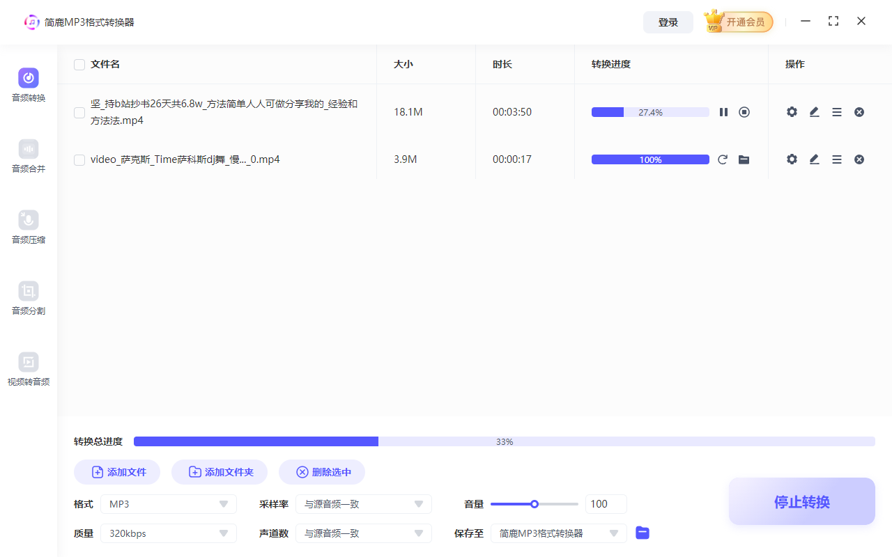The width and height of the screenshot is (892, 557).
Task: Select the checkbox for the b站抄书 file
Action: 79,112
